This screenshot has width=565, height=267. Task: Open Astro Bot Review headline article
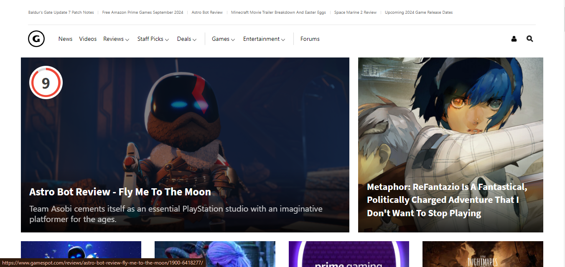[x=120, y=192]
